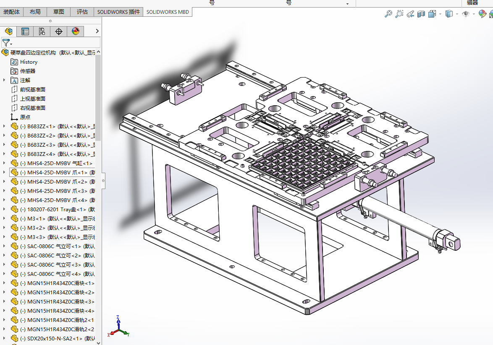Click the tree scrollbar up arrow
Viewport: 493px width, 345px height.
point(98,52)
